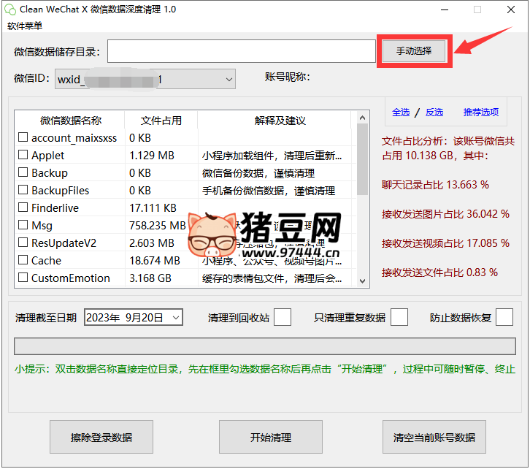Click the 手动选择 button
Image resolution: width=530 pixels, height=469 pixels.
414,51
